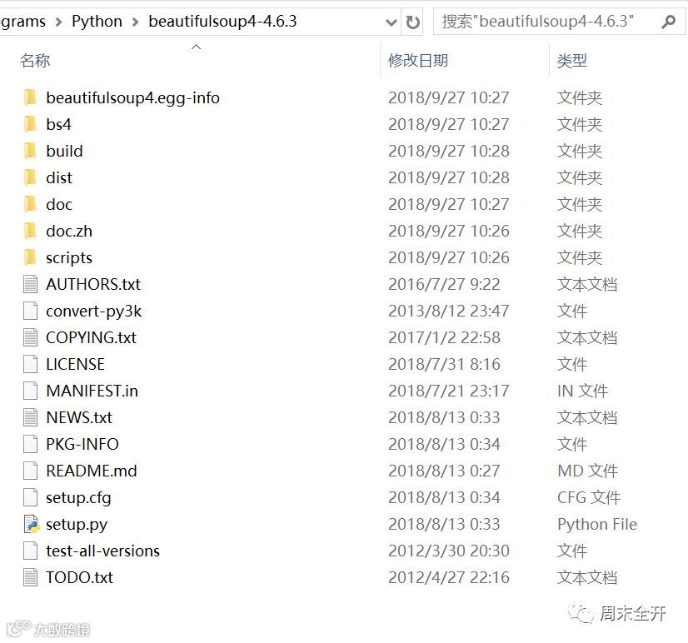Click the TODO.txt document icon
688x643 pixels.
click(30, 577)
